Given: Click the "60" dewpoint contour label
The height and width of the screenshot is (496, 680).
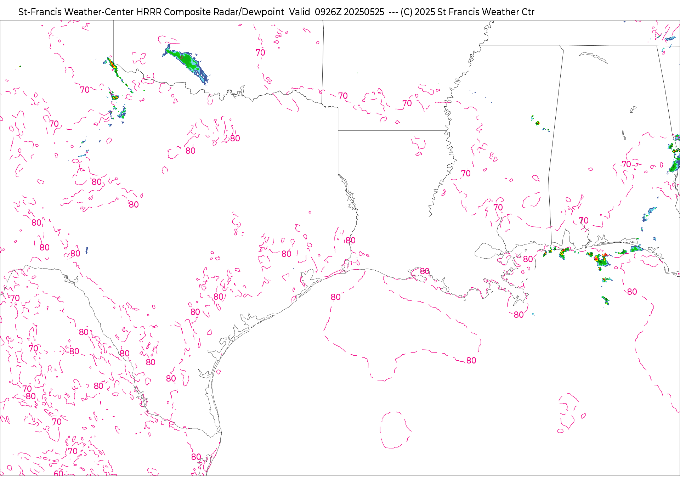Looking at the screenshot, I should [58, 473].
